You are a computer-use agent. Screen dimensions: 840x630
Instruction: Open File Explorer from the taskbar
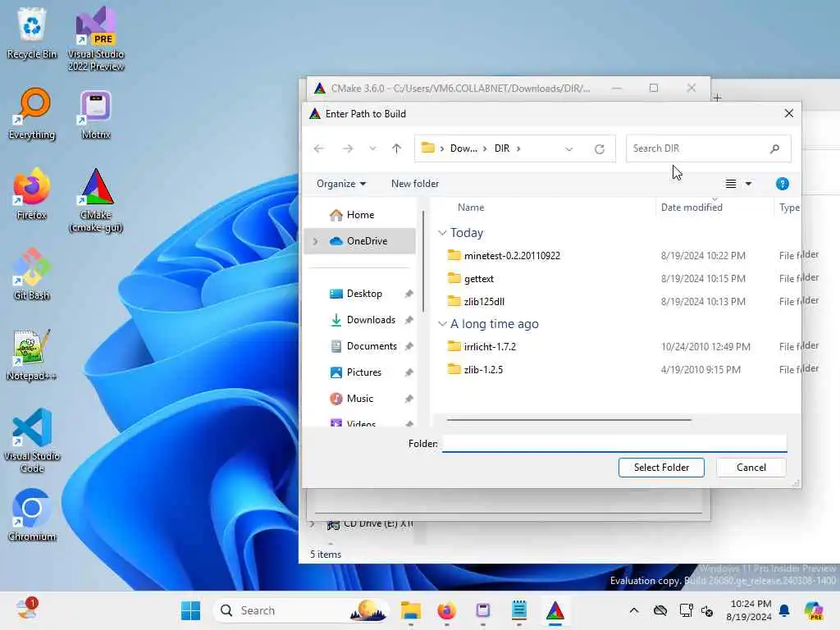click(x=411, y=610)
